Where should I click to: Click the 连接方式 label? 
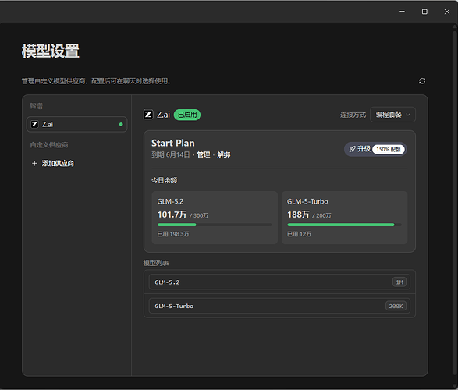coord(353,115)
